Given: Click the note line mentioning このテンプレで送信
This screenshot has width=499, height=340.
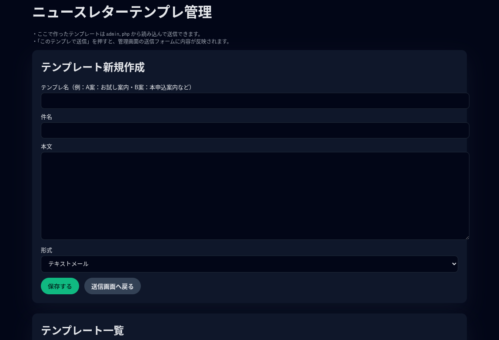Looking at the screenshot, I should [132, 41].
